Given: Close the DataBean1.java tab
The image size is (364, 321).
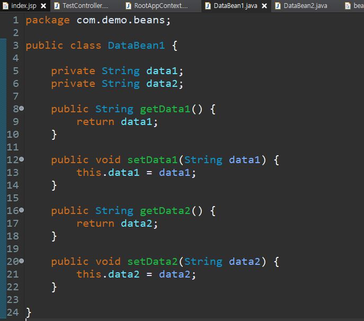Looking at the screenshot, I should tap(264, 6).
